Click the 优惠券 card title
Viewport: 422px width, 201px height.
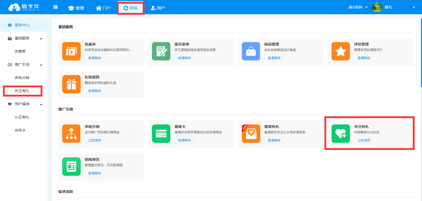[90, 44]
